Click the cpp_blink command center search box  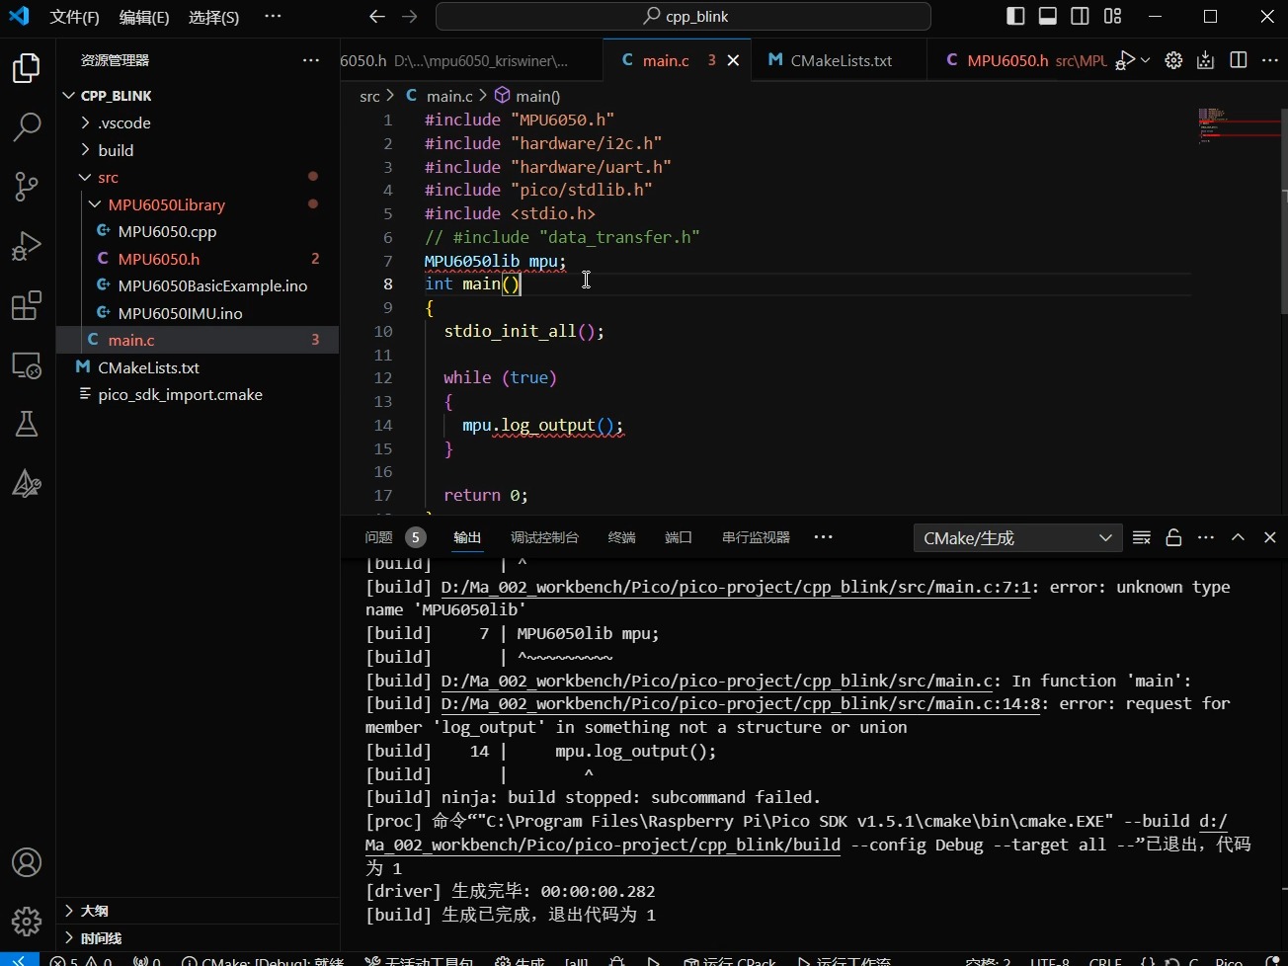point(684,17)
